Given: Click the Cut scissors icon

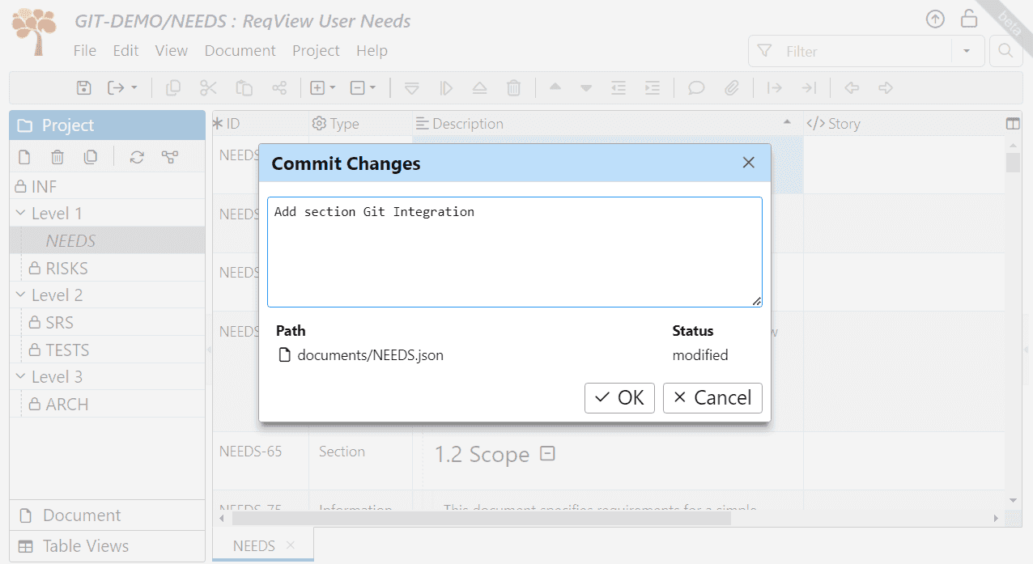Looking at the screenshot, I should (208, 87).
